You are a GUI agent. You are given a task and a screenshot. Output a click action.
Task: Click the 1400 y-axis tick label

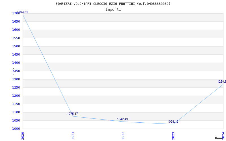click(16, 63)
